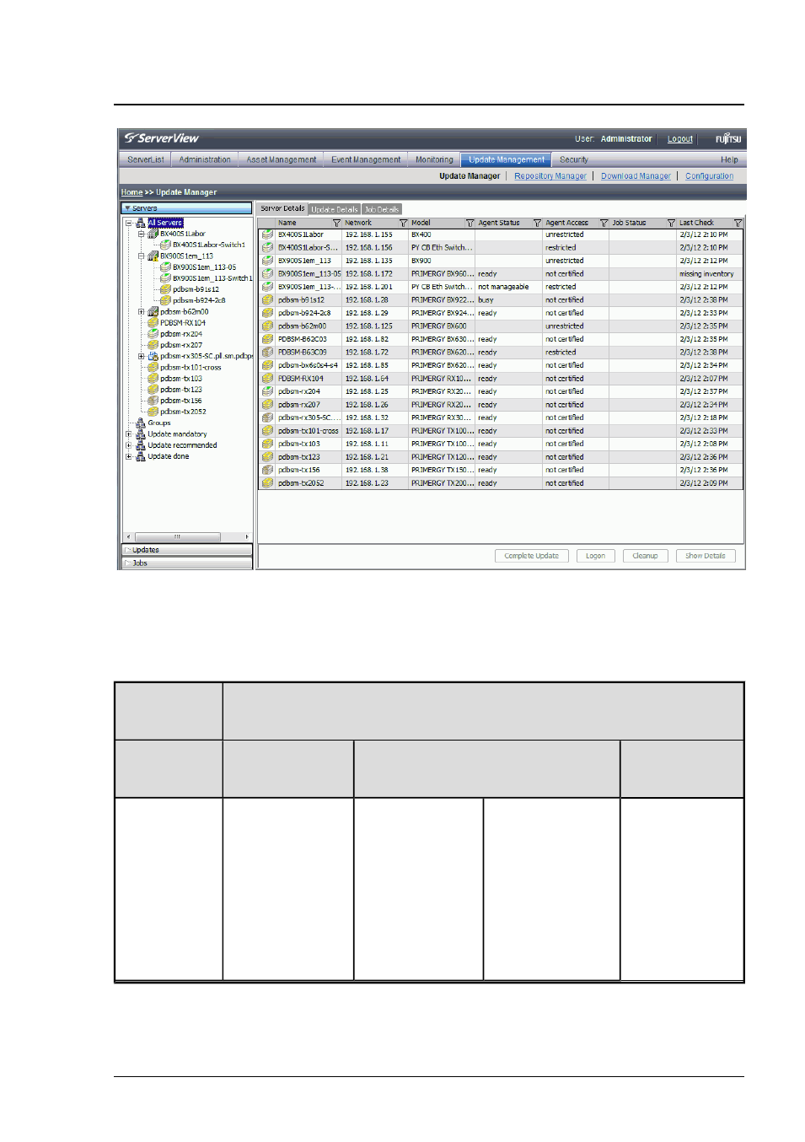The image size is (805, 1142).
Task: Open the Name column filter icon
Action: pyautogui.click(x=336, y=223)
